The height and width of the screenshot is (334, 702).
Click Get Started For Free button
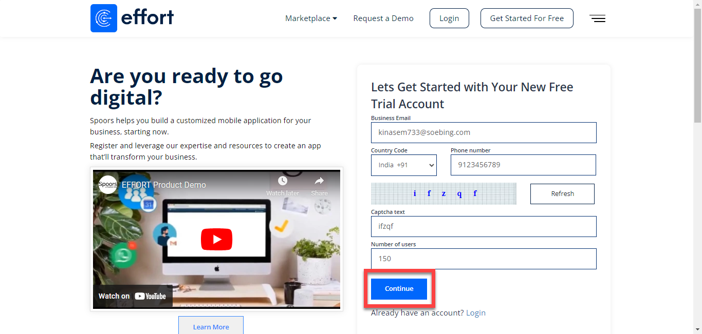click(x=527, y=18)
